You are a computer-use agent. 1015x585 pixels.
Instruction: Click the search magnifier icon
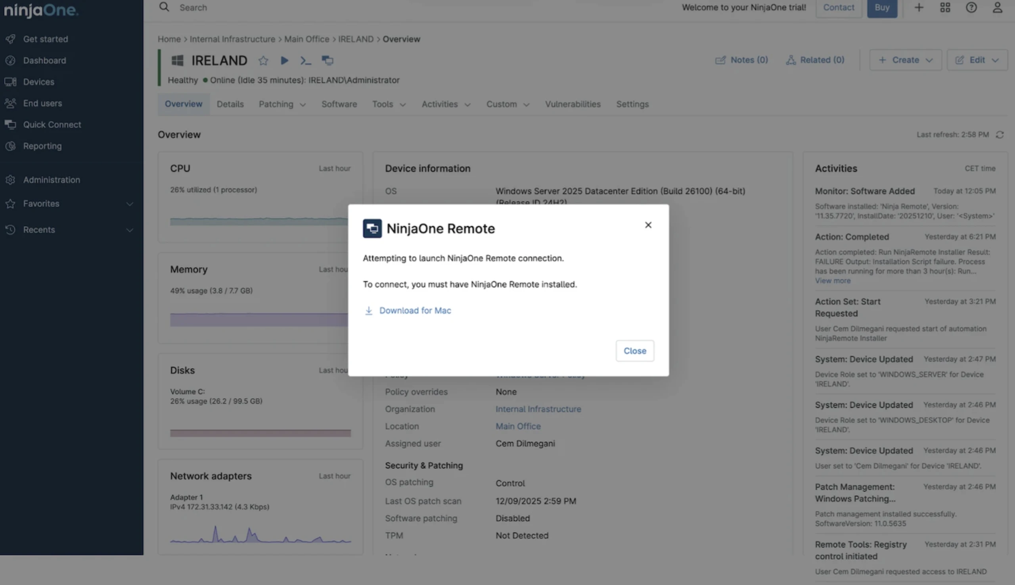pyautogui.click(x=164, y=7)
